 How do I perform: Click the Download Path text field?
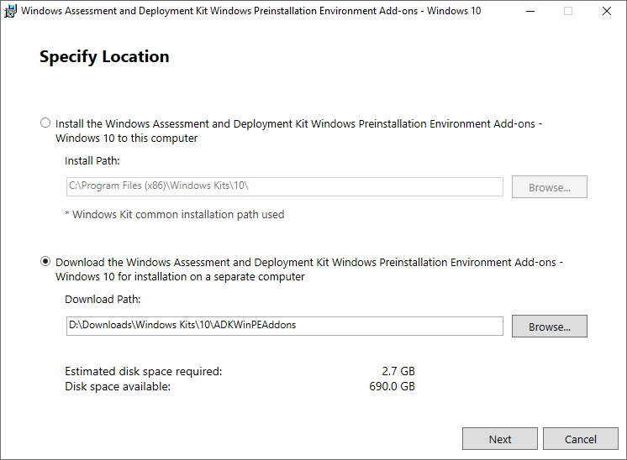coord(284,326)
